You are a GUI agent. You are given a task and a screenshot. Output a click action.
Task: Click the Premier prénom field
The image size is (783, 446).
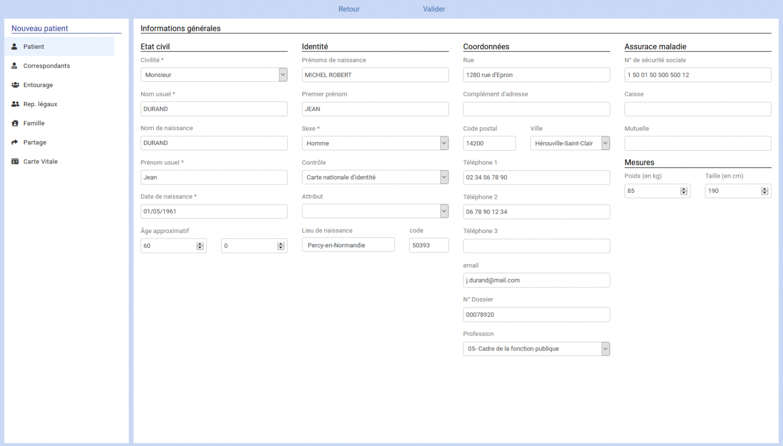pos(375,109)
